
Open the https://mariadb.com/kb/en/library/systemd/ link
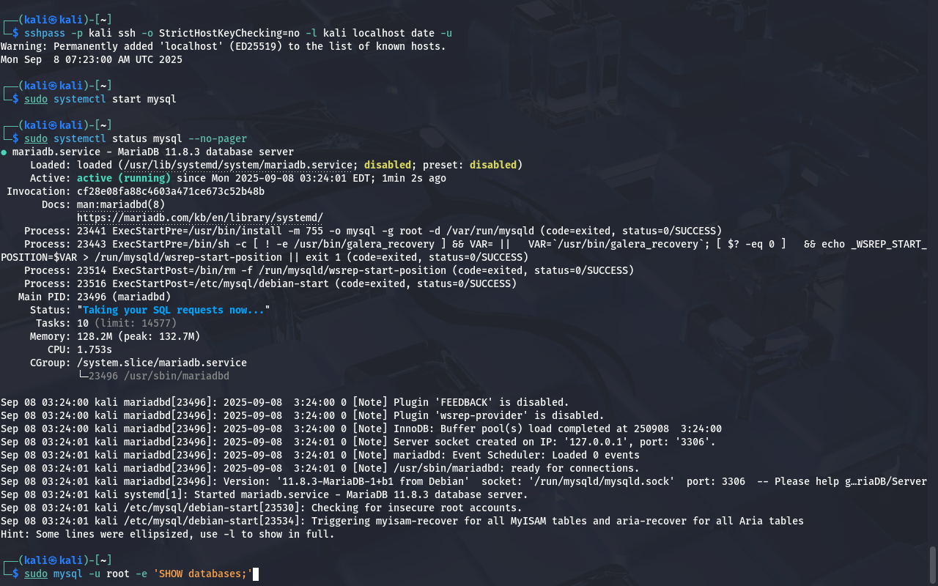[200, 218]
